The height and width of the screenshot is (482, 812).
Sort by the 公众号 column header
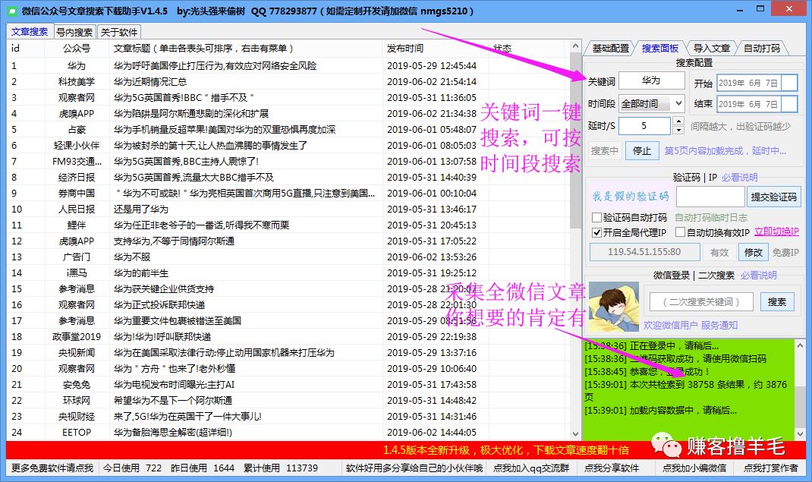click(x=77, y=48)
